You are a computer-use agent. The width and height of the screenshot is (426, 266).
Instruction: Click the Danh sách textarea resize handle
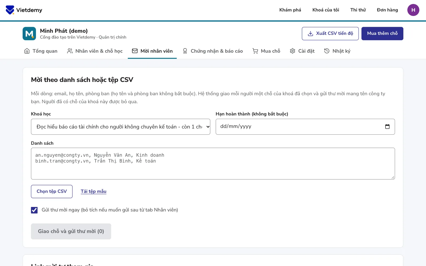click(x=393, y=177)
